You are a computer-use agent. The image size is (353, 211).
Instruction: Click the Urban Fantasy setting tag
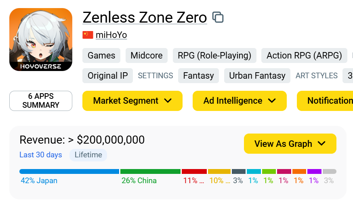[x=257, y=75]
